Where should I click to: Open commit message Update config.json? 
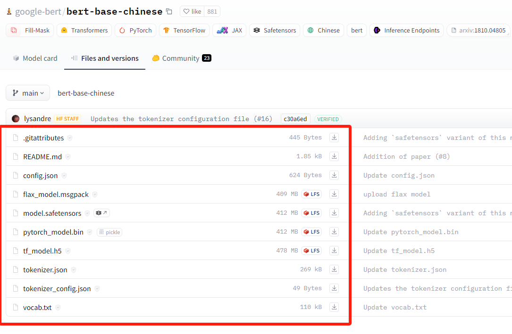pyautogui.click(x=399, y=176)
